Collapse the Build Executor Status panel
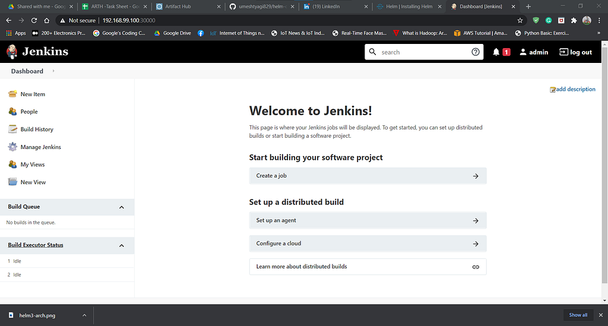Viewport: 608px width, 326px height. [121, 246]
